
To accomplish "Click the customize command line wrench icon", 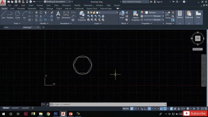I will [47, 104].
